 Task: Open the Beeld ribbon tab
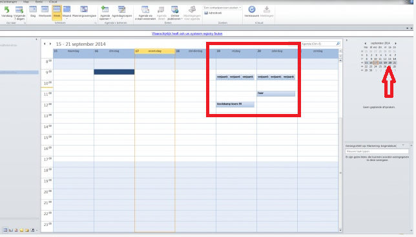click(x=39, y=1)
